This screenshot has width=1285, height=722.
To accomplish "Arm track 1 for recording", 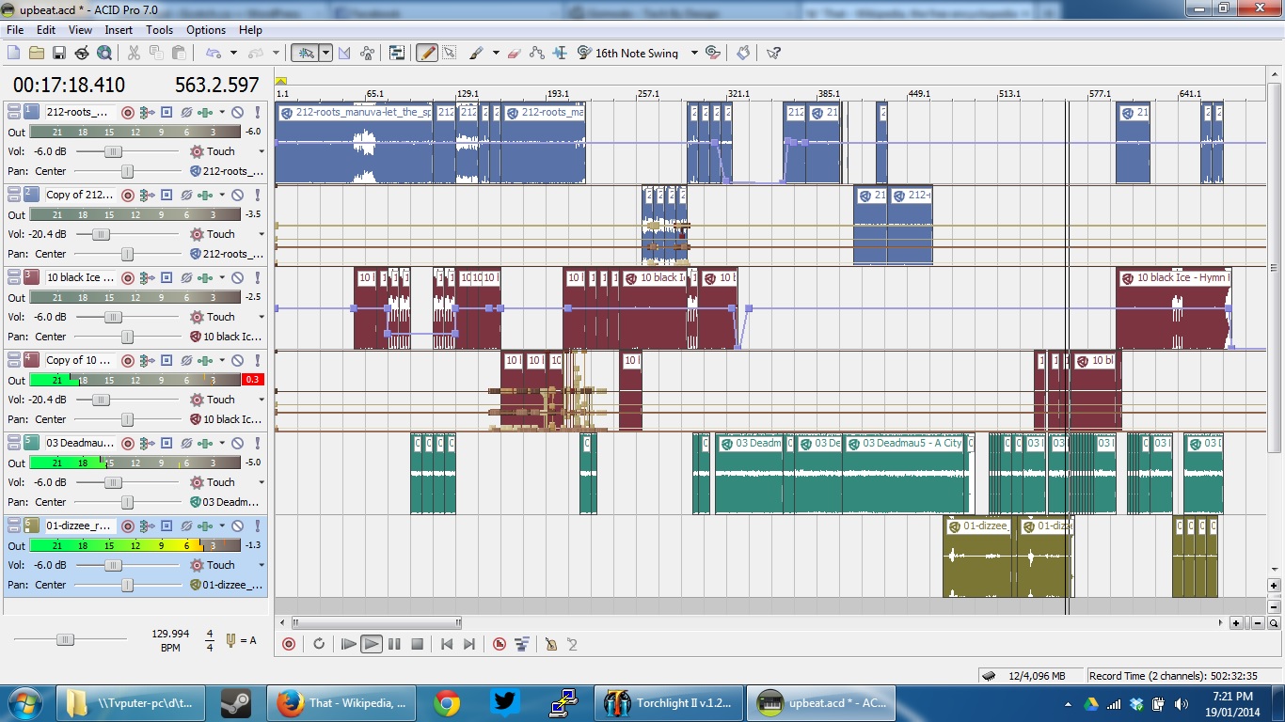I will 128,112.
